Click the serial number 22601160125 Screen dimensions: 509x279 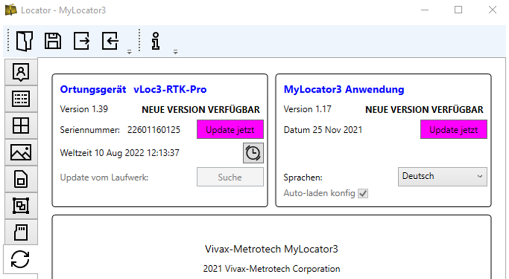click(154, 130)
